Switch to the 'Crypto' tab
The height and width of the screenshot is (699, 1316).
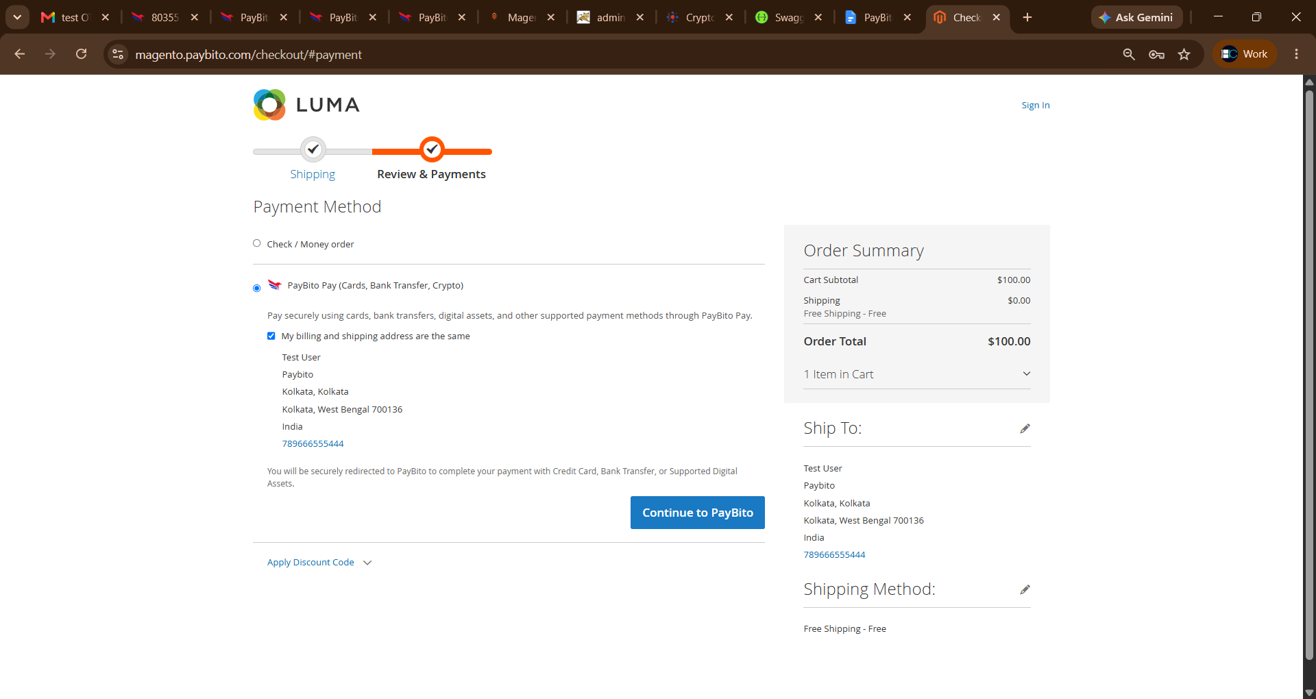(700, 17)
